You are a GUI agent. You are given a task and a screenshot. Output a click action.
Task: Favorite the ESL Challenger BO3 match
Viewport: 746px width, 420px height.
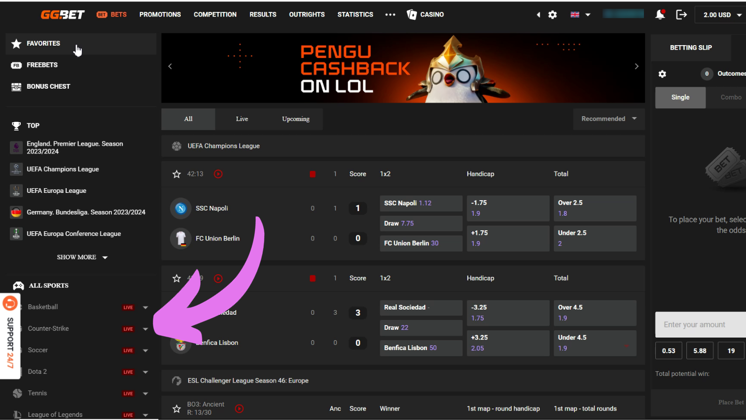coord(177,409)
